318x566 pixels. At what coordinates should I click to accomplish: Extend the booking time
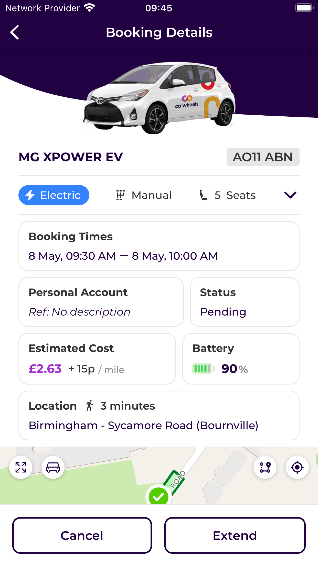coord(235,535)
